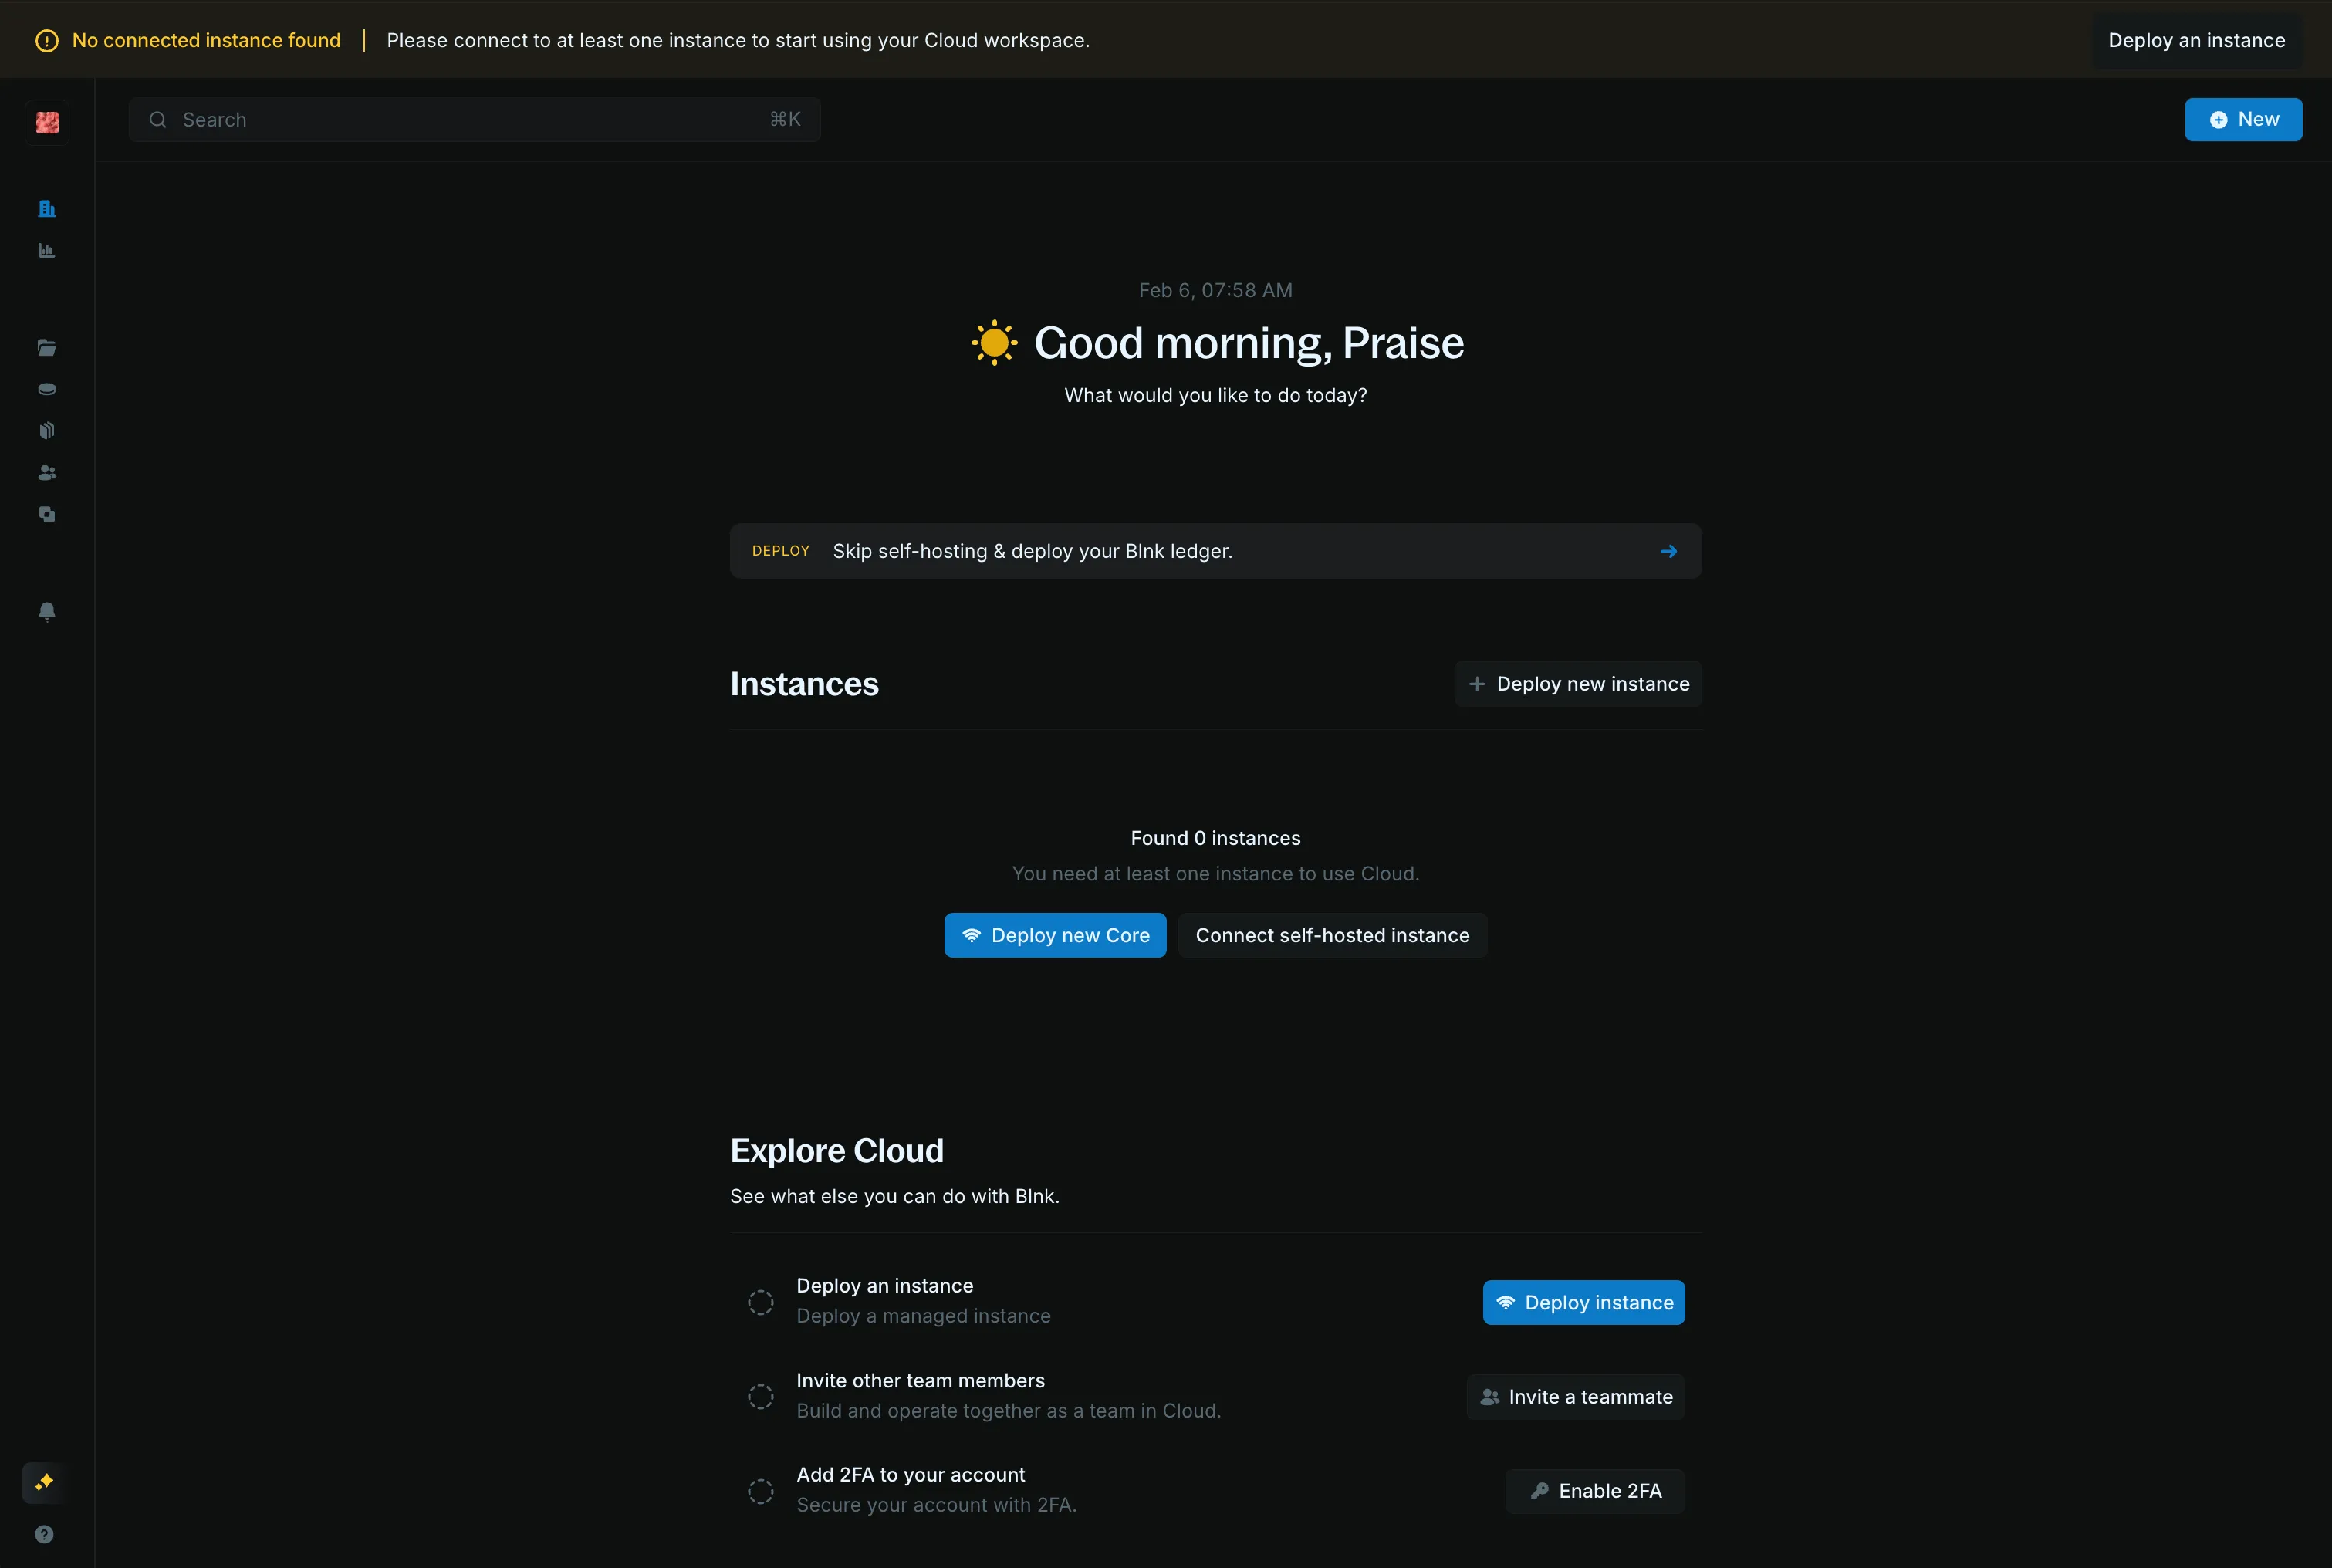Click the sparkle icon near the sidebar bottom
The image size is (2332, 1568).
coord(44,1482)
